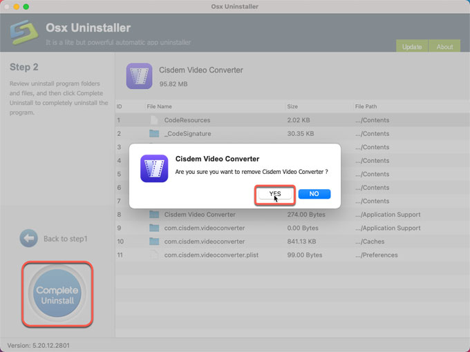Select com.cisdem.videoconverter in row 9
Screen dimensions: 470x352
(205, 228)
